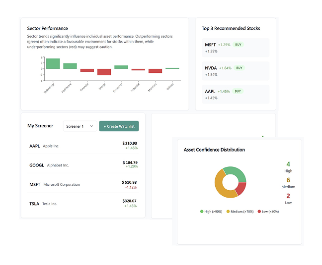Screen dimensions: 322x265
Task: Click the Energy sector red bar
Action: click(x=104, y=72)
